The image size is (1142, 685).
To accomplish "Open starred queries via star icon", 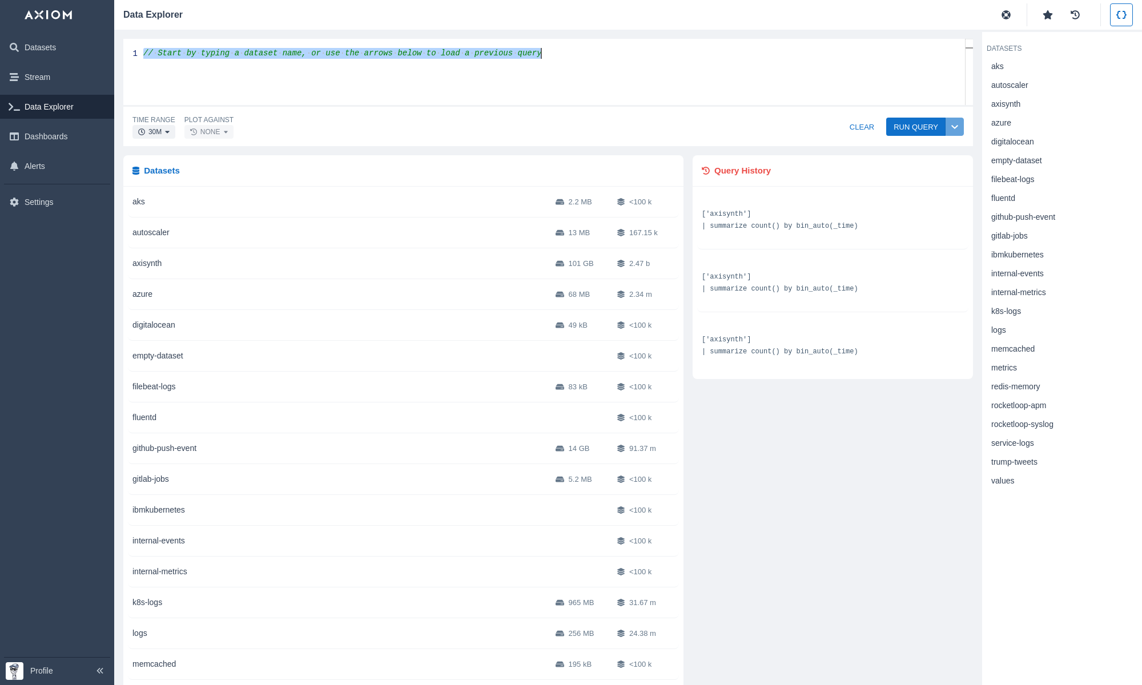I will click(x=1048, y=15).
